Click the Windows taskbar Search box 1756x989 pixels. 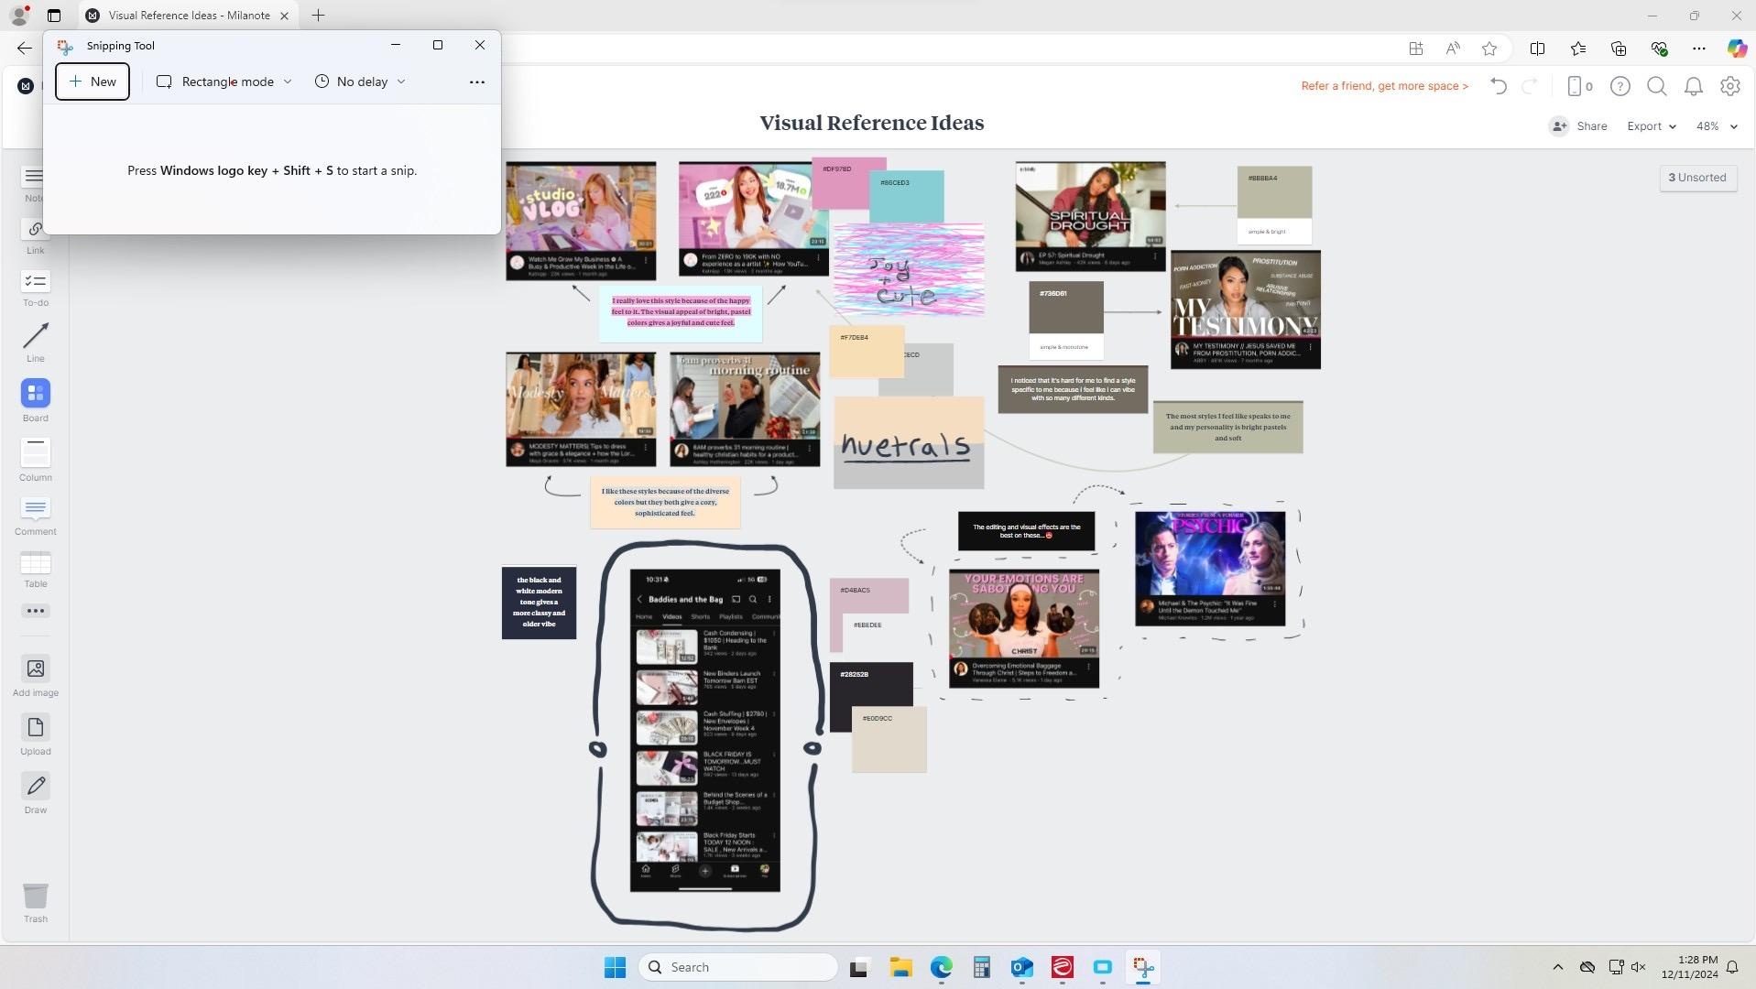tap(738, 967)
